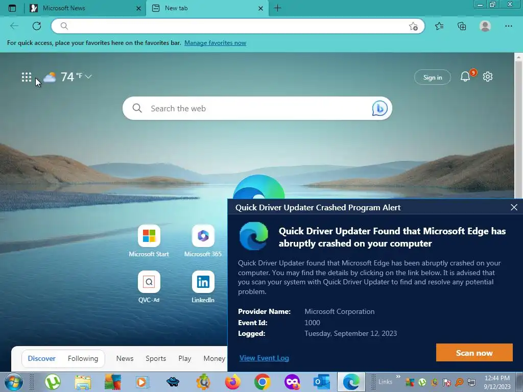Click the Manage favorites now link
Screen dimensions: 523x392
[215, 43]
